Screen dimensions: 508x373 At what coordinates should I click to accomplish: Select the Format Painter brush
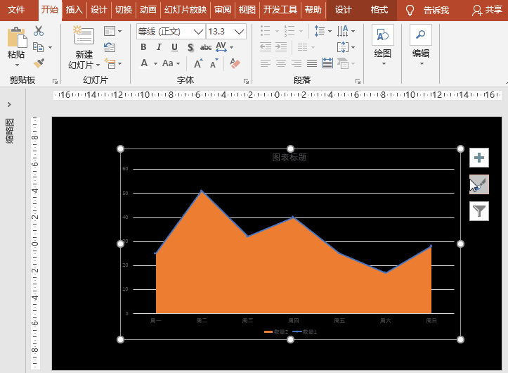tap(39, 63)
